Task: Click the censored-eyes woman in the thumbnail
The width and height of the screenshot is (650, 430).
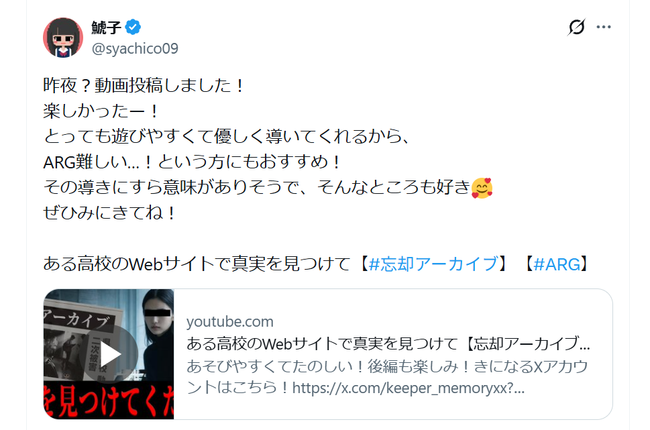Action: click(x=158, y=336)
